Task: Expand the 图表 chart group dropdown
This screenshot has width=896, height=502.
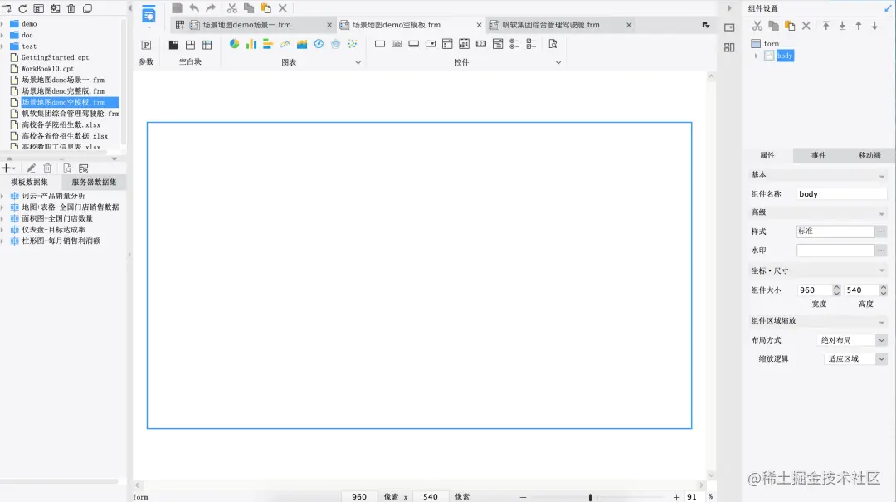Action: [x=358, y=62]
